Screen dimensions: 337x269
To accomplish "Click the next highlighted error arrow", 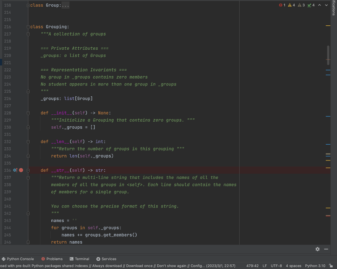I will (326, 5).
